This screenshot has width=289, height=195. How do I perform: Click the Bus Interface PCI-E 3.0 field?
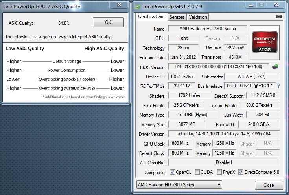click(250, 86)
